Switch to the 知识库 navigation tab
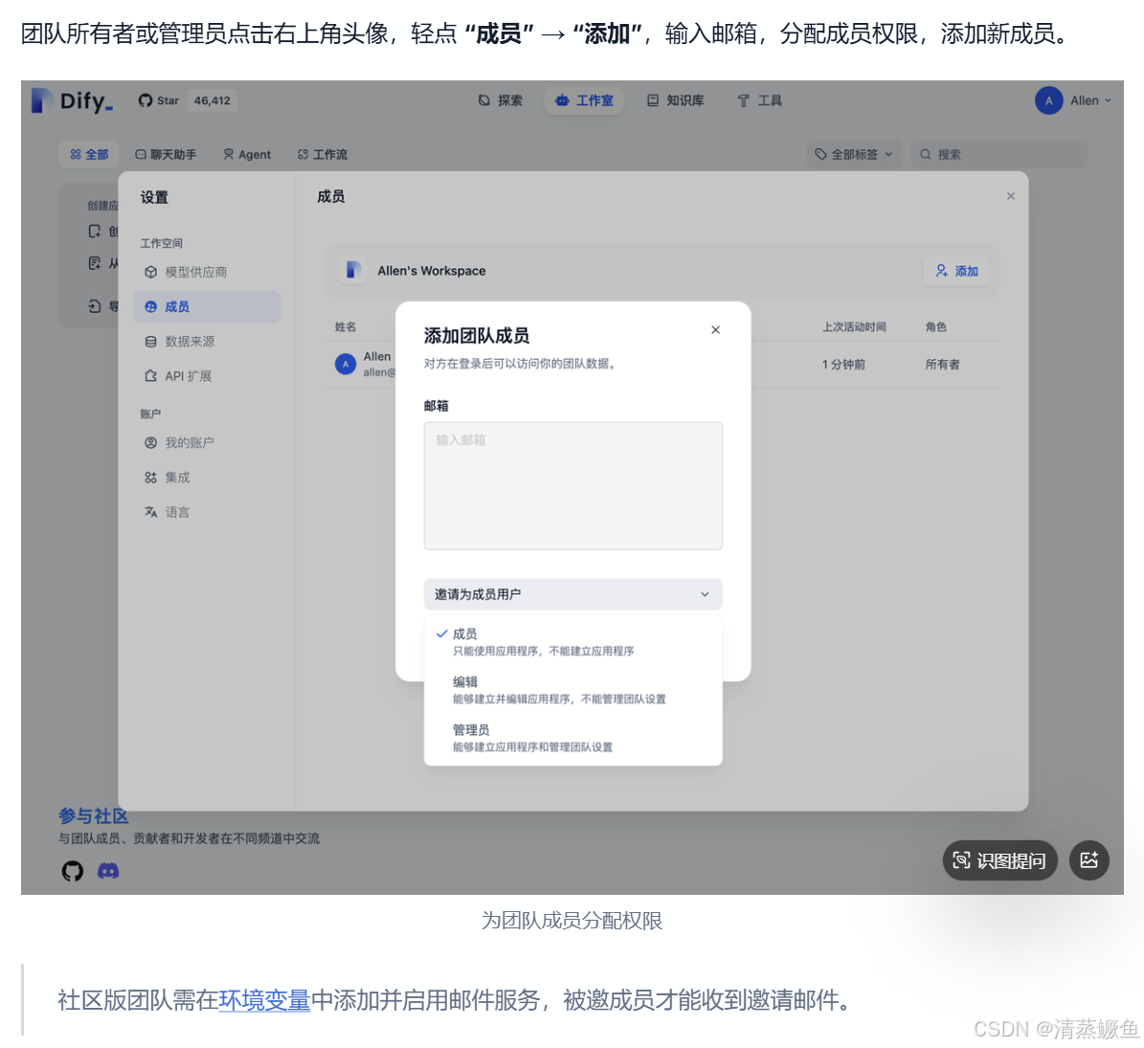Viewport: 1144px width, 1048px height. click(x=676, y=100)
